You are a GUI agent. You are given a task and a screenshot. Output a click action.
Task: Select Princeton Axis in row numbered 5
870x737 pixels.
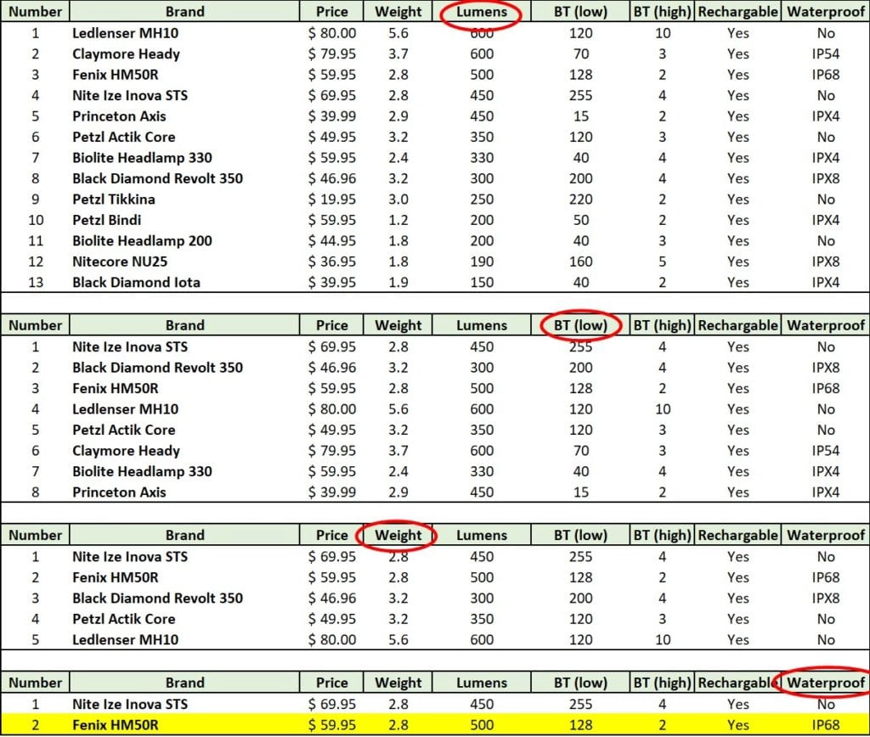[119, 116]
